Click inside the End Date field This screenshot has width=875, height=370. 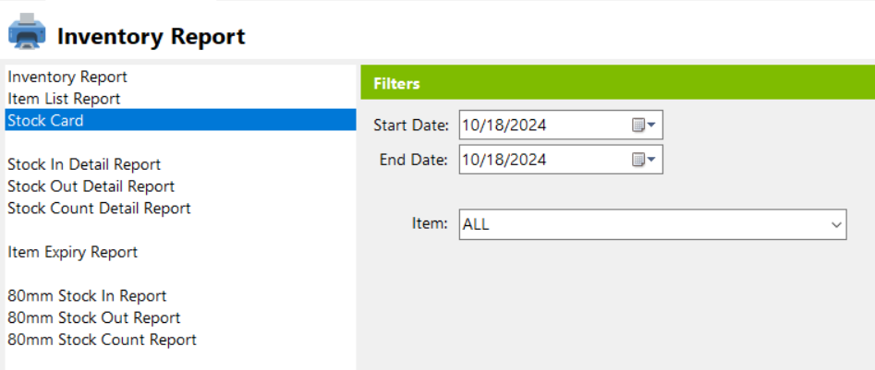click(561, 160)
